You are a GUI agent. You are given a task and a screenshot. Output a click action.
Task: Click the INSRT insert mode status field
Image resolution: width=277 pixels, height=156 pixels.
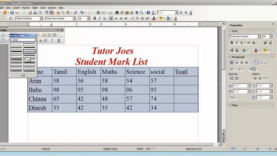point(140,149)
